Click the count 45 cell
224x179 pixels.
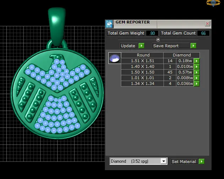170,72
